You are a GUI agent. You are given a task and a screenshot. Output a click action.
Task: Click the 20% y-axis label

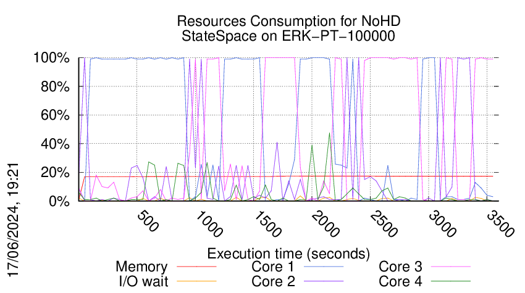(x=55, y=173)
